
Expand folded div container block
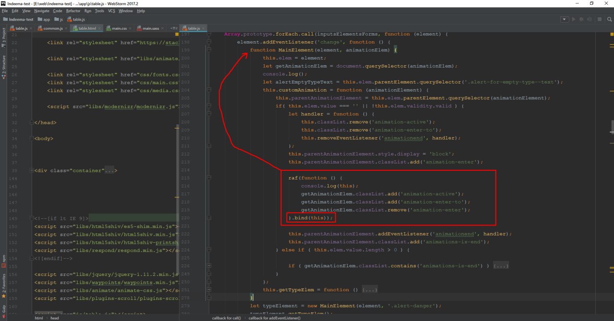[x=32, y=170]
